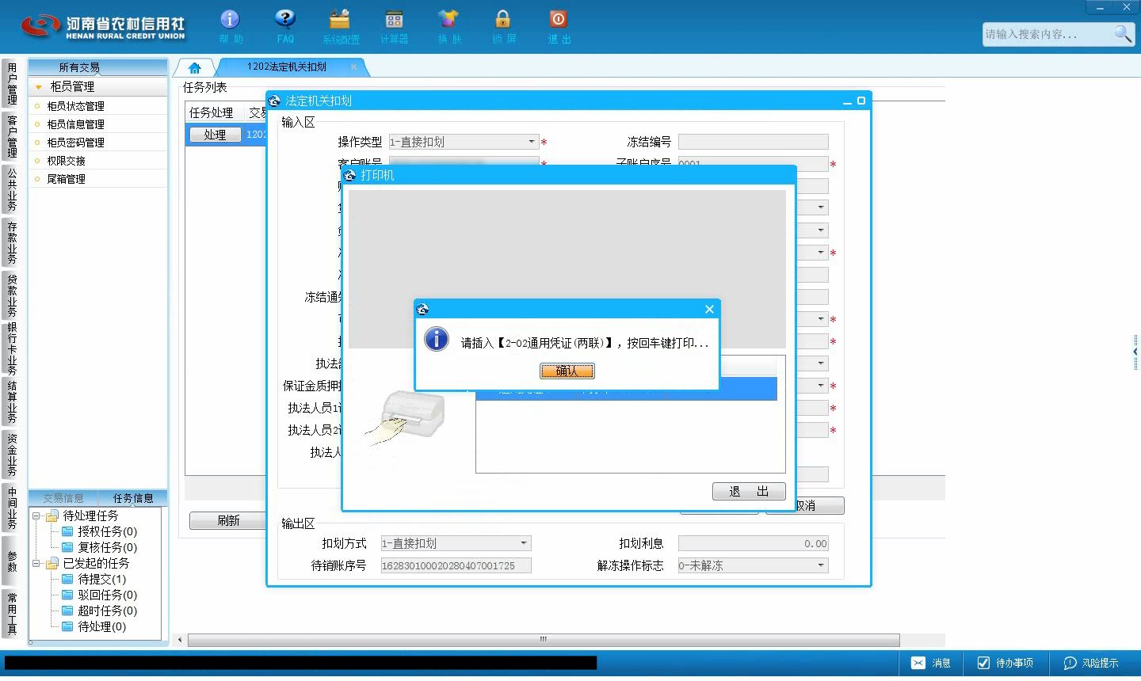Open 权限交接 menu entry
The height and width of the screenshot is (681, 1141).
66,161
